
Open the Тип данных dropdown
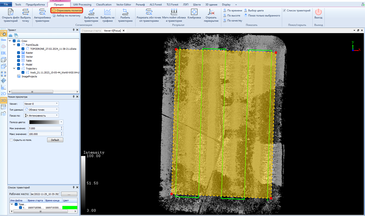(x=41, y=109)
